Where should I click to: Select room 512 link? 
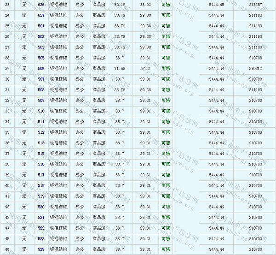coord(41,132)
